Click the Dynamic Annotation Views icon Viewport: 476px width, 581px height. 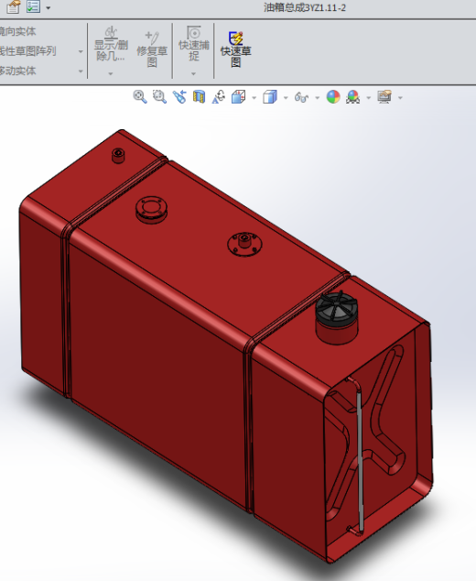pyautogui.click(x=219, y=97)
